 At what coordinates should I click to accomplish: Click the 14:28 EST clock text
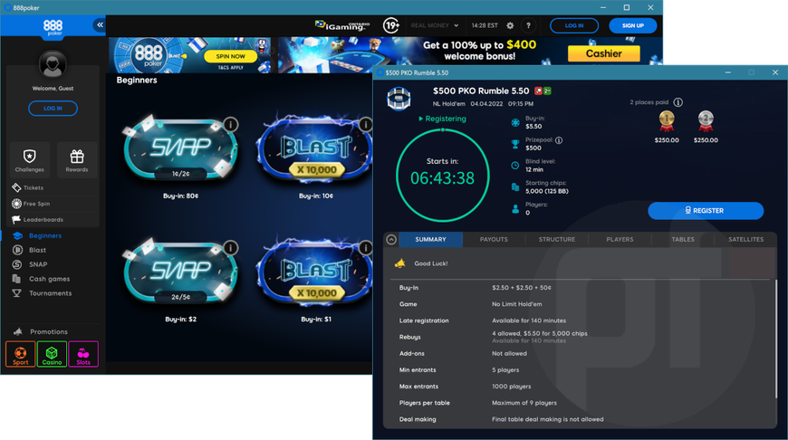[485, 25]
